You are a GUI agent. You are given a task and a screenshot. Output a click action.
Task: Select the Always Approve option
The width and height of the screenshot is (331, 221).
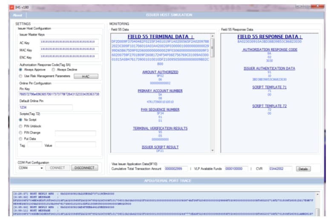[x=21, y=69]
